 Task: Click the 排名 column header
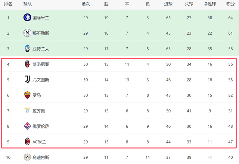coord(8,4)
